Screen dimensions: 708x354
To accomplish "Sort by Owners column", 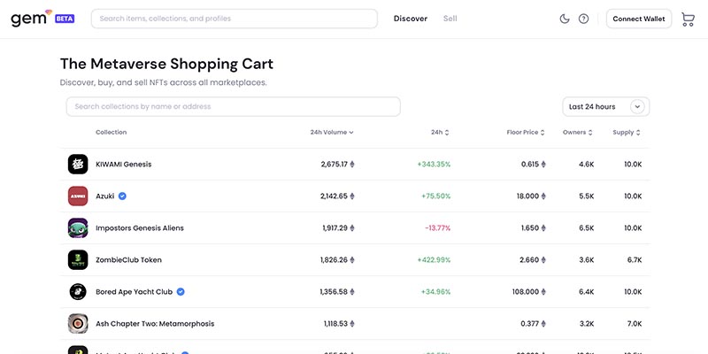I will 577,132.
